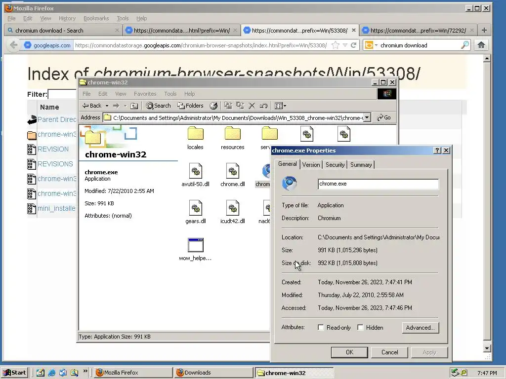Open Firefox Bookmarks menu

click(x=96, y=18)
